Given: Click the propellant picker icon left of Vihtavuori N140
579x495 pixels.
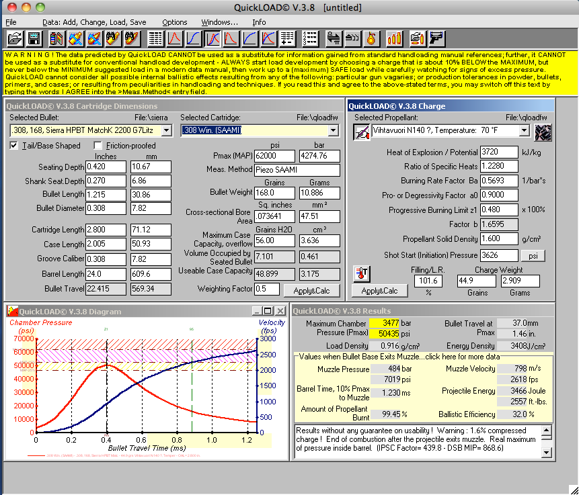Looking at the screenshot, I should [362, 132].
